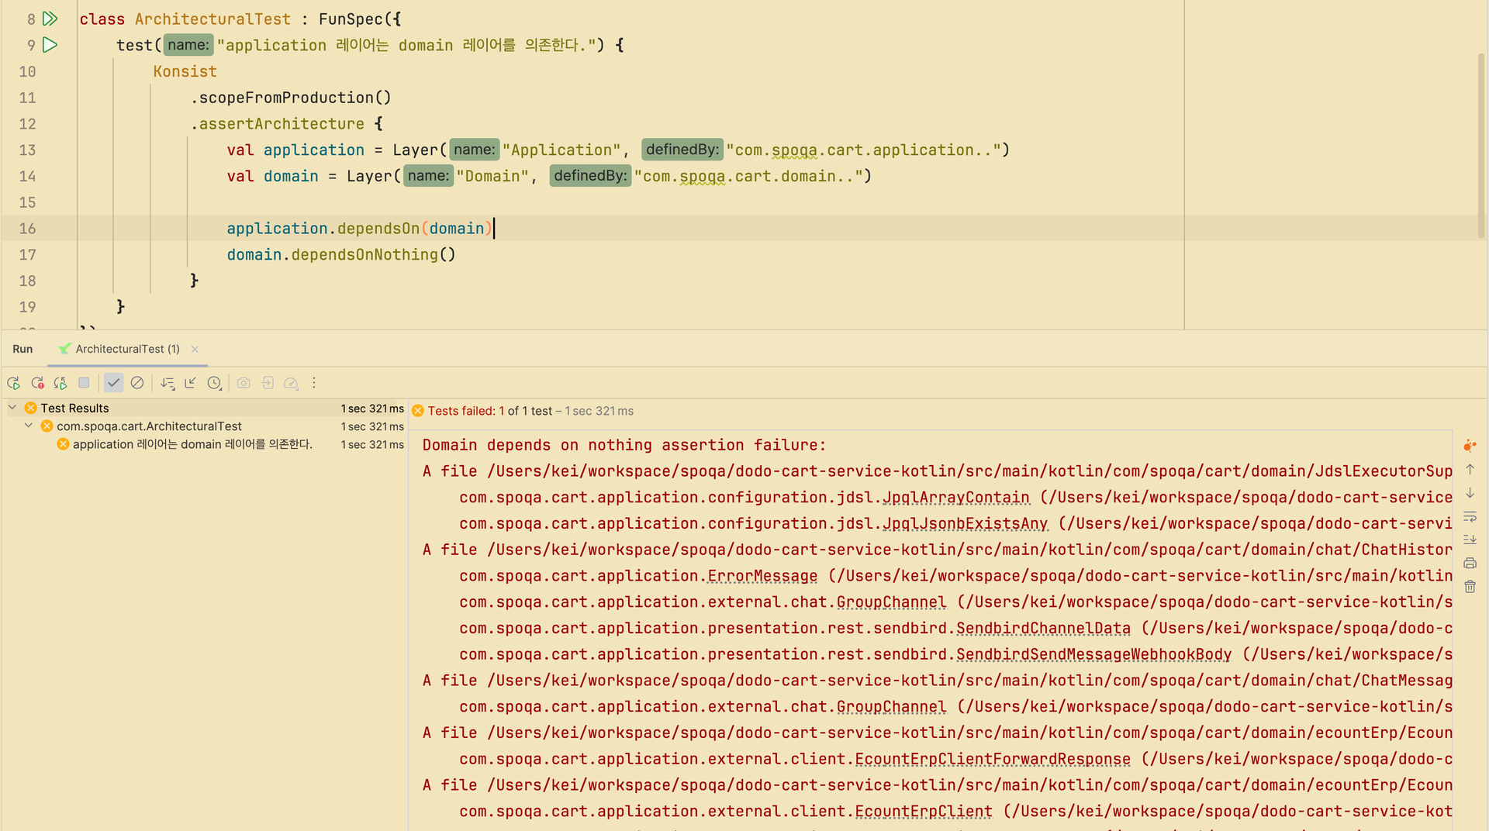Image resolution: width=1489 pixels, height=831 pixels.
Task: Open the profiler gauge dropdown
Action: [292, 383]
